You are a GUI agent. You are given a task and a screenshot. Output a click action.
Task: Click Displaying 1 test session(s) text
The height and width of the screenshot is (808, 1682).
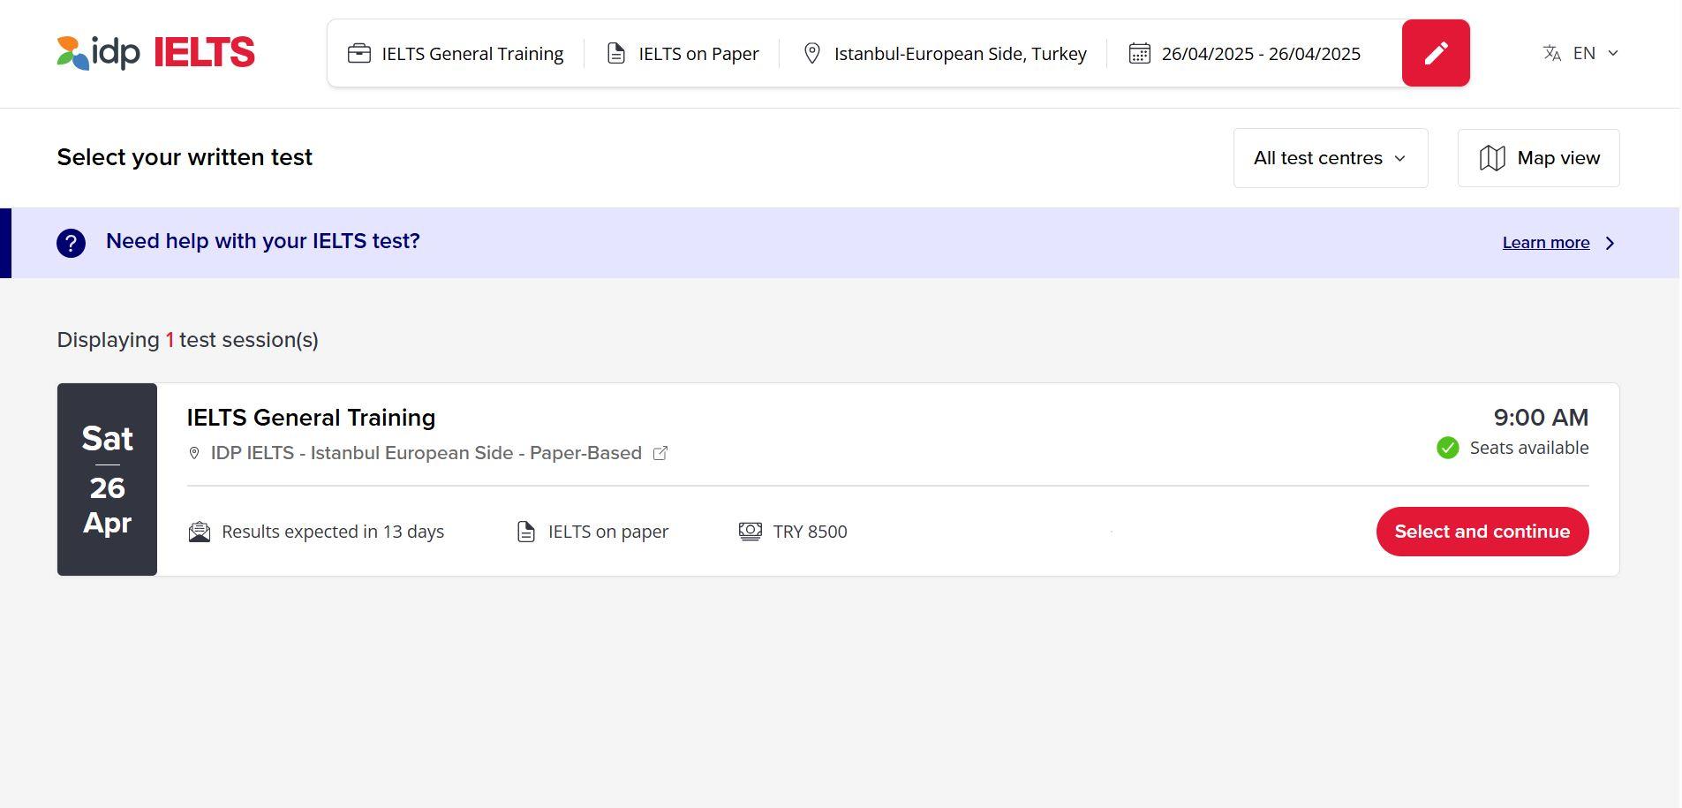tap(188, 340)
